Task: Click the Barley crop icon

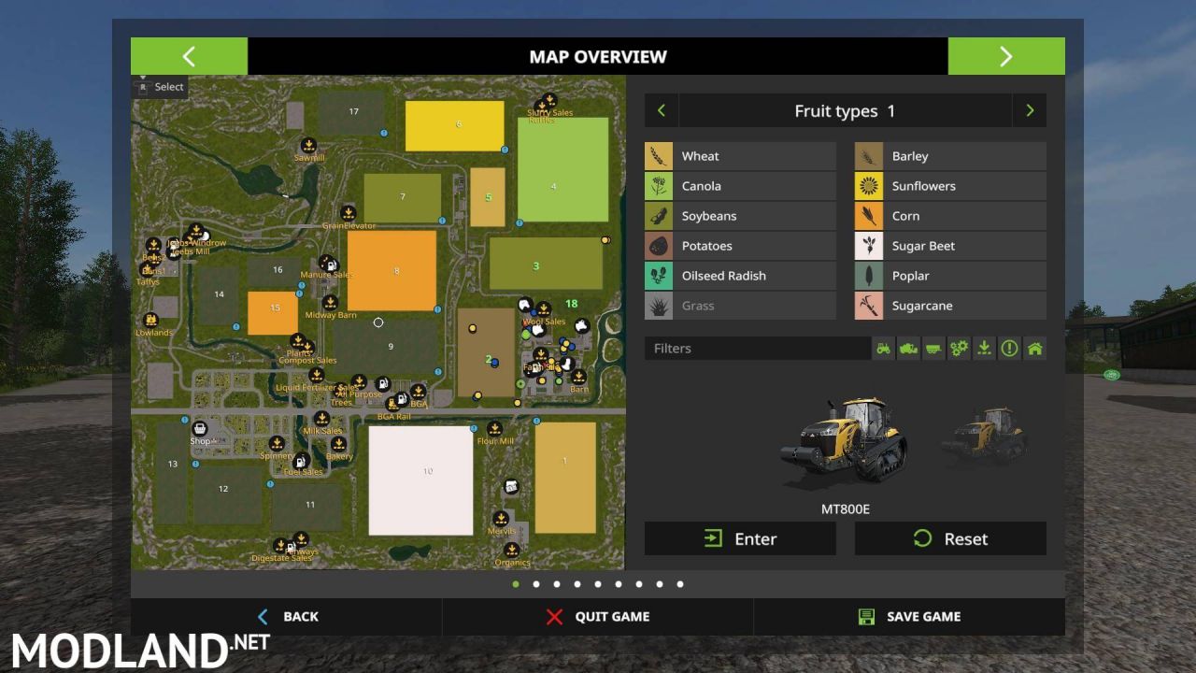Action: point(869,156)
